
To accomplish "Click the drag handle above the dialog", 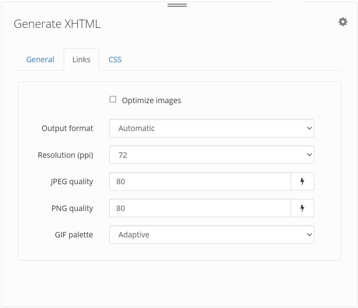I will click(177, 5).
